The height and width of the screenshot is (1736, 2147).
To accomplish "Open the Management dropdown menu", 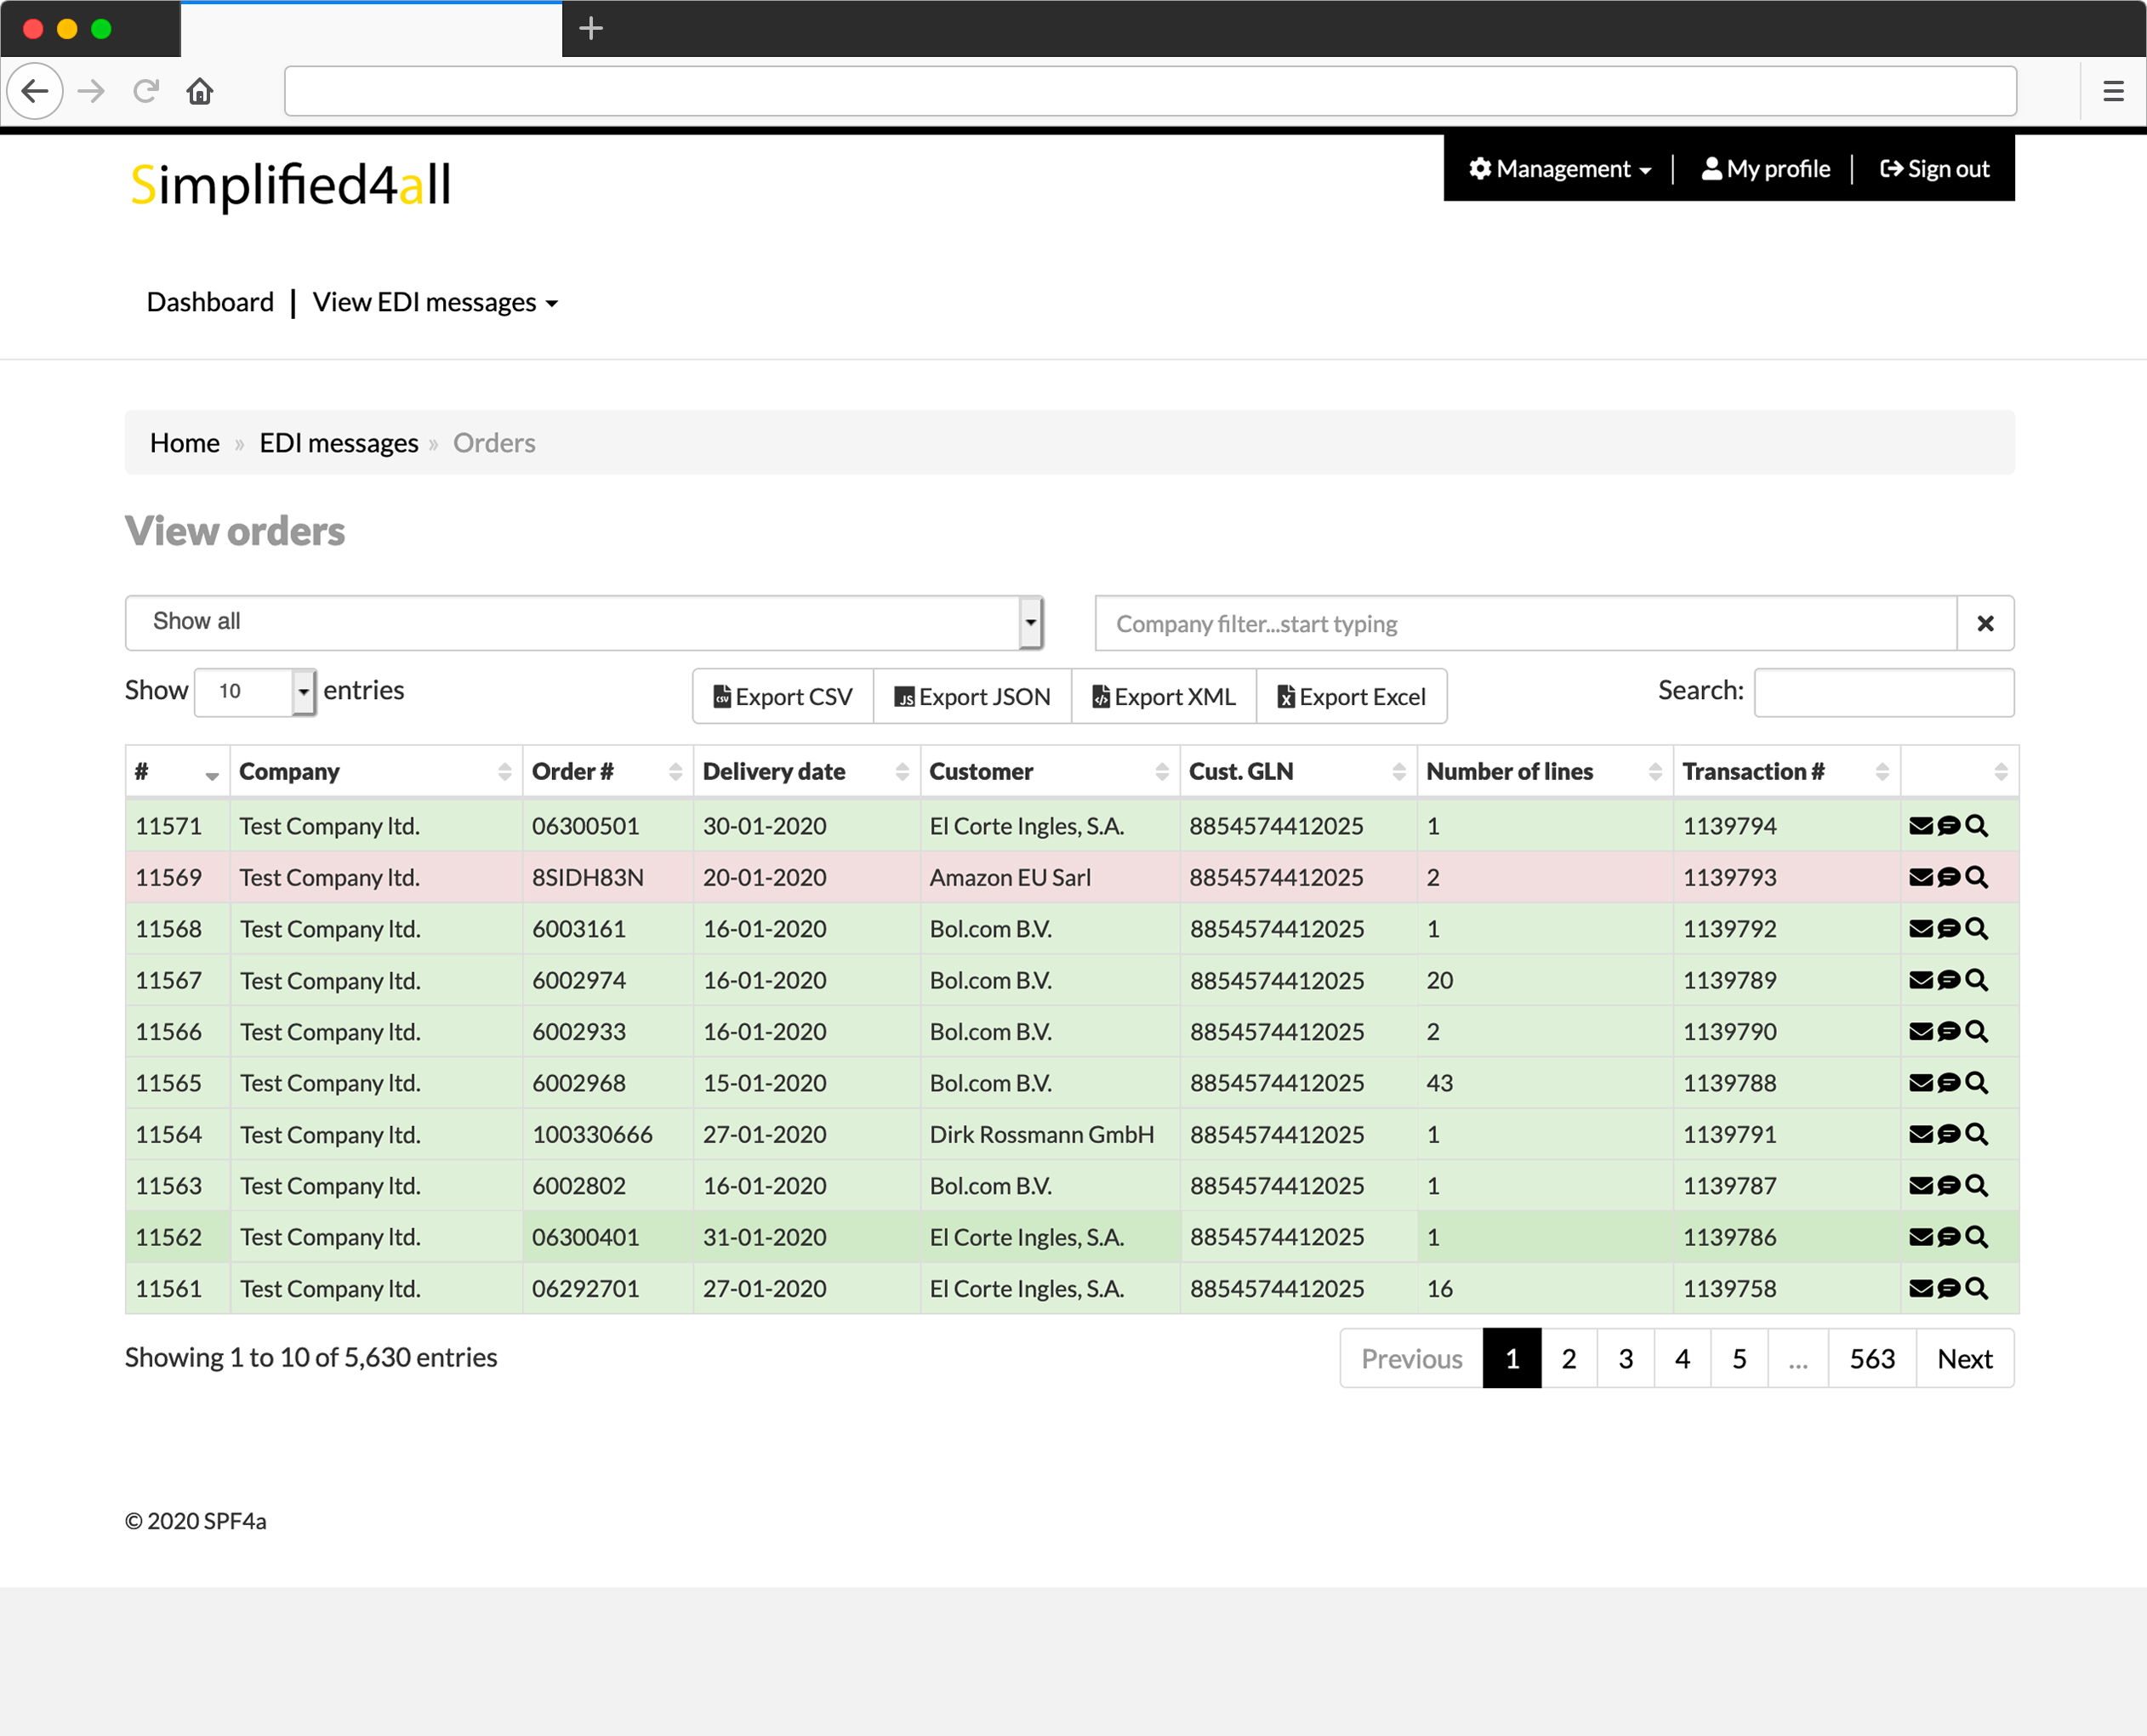I will click(x=1559, y=169).
